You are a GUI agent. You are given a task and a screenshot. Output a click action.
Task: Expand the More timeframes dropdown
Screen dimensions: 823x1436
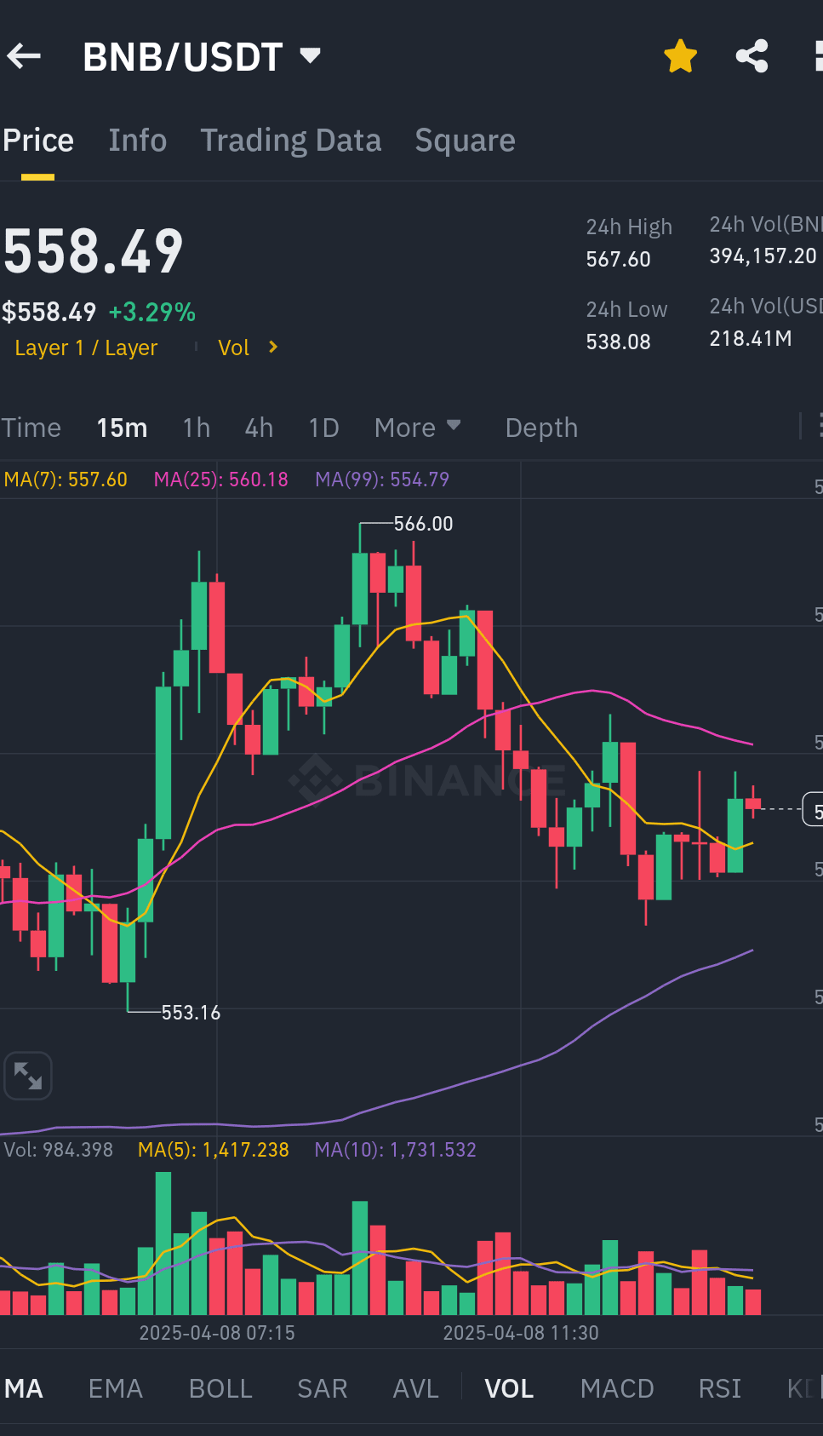(417, 428)
